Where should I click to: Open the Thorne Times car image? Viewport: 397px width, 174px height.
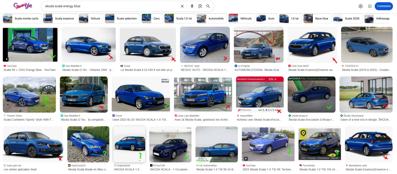point(29,95)
